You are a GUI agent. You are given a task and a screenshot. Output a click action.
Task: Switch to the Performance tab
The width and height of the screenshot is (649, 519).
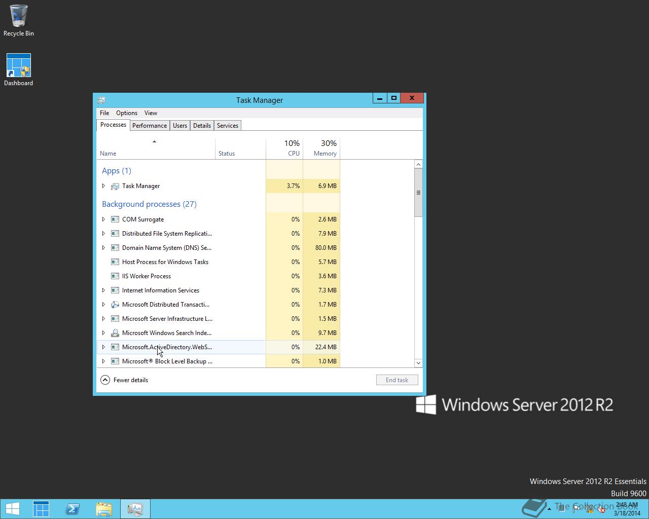click(x=150, y=126)
